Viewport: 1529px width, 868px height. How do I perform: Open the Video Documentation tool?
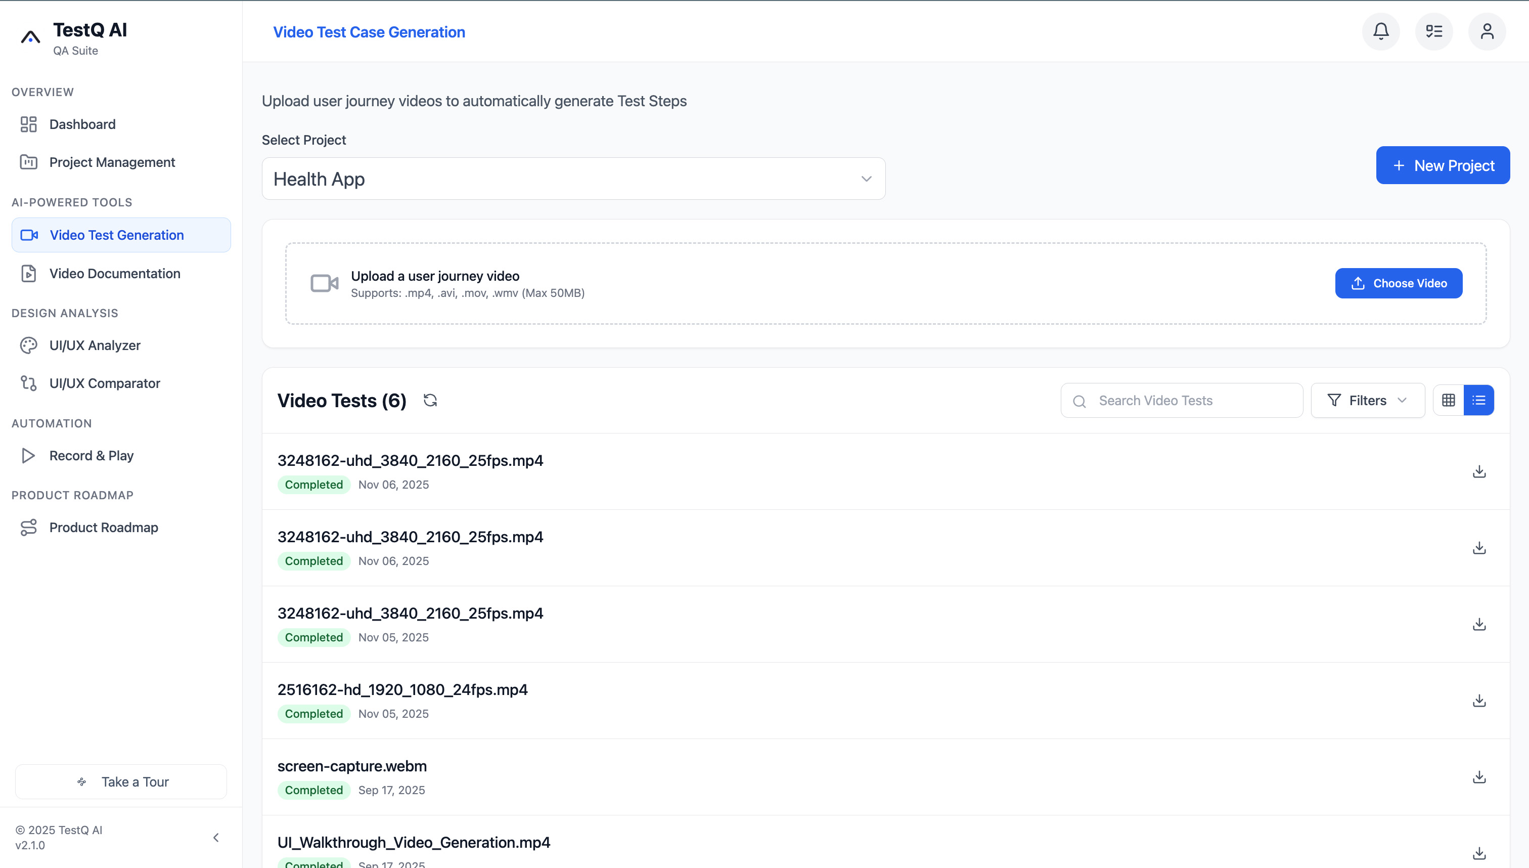click(114, 274)
